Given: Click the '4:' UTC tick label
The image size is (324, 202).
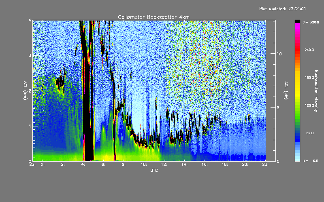Looking at the screenshot, I should [x=83, y=164].
